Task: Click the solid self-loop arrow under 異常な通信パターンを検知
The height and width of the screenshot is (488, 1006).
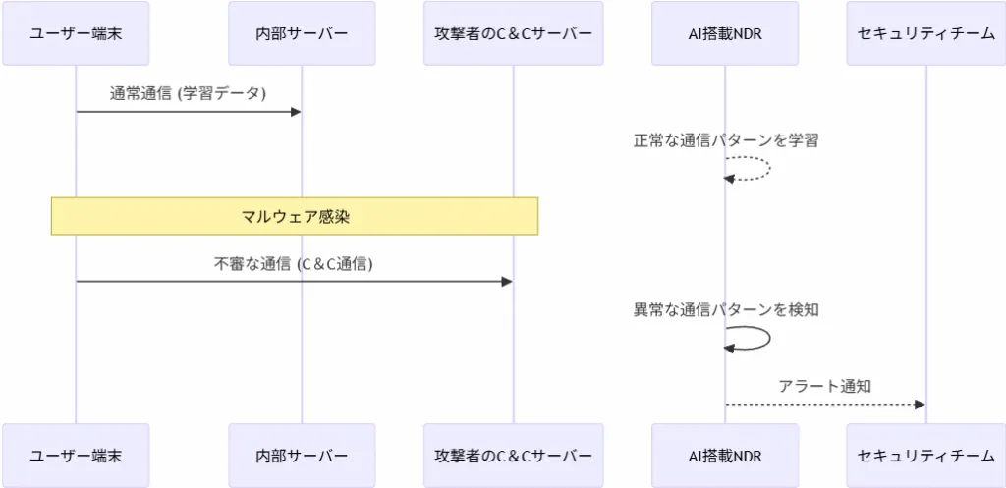Action: (x=748, y=338)
